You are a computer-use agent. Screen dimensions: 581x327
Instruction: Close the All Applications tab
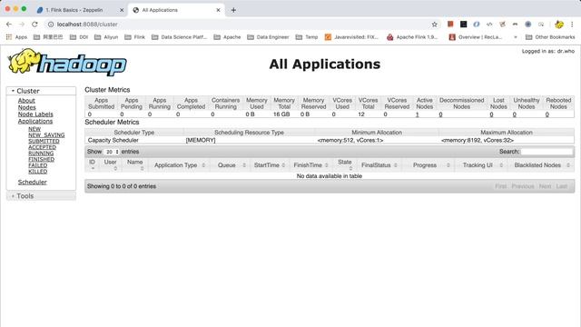pos(218,10)
